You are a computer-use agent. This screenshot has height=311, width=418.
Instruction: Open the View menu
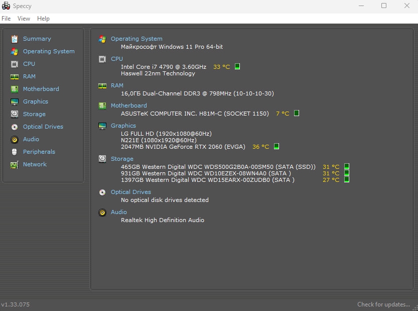(24, 19)
